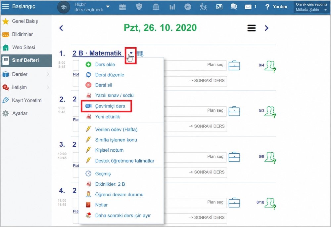This screenshot has width=331, height=227.
Task: Expand the Matematik lesson dropdown arrow
Action: coord(131,53)
